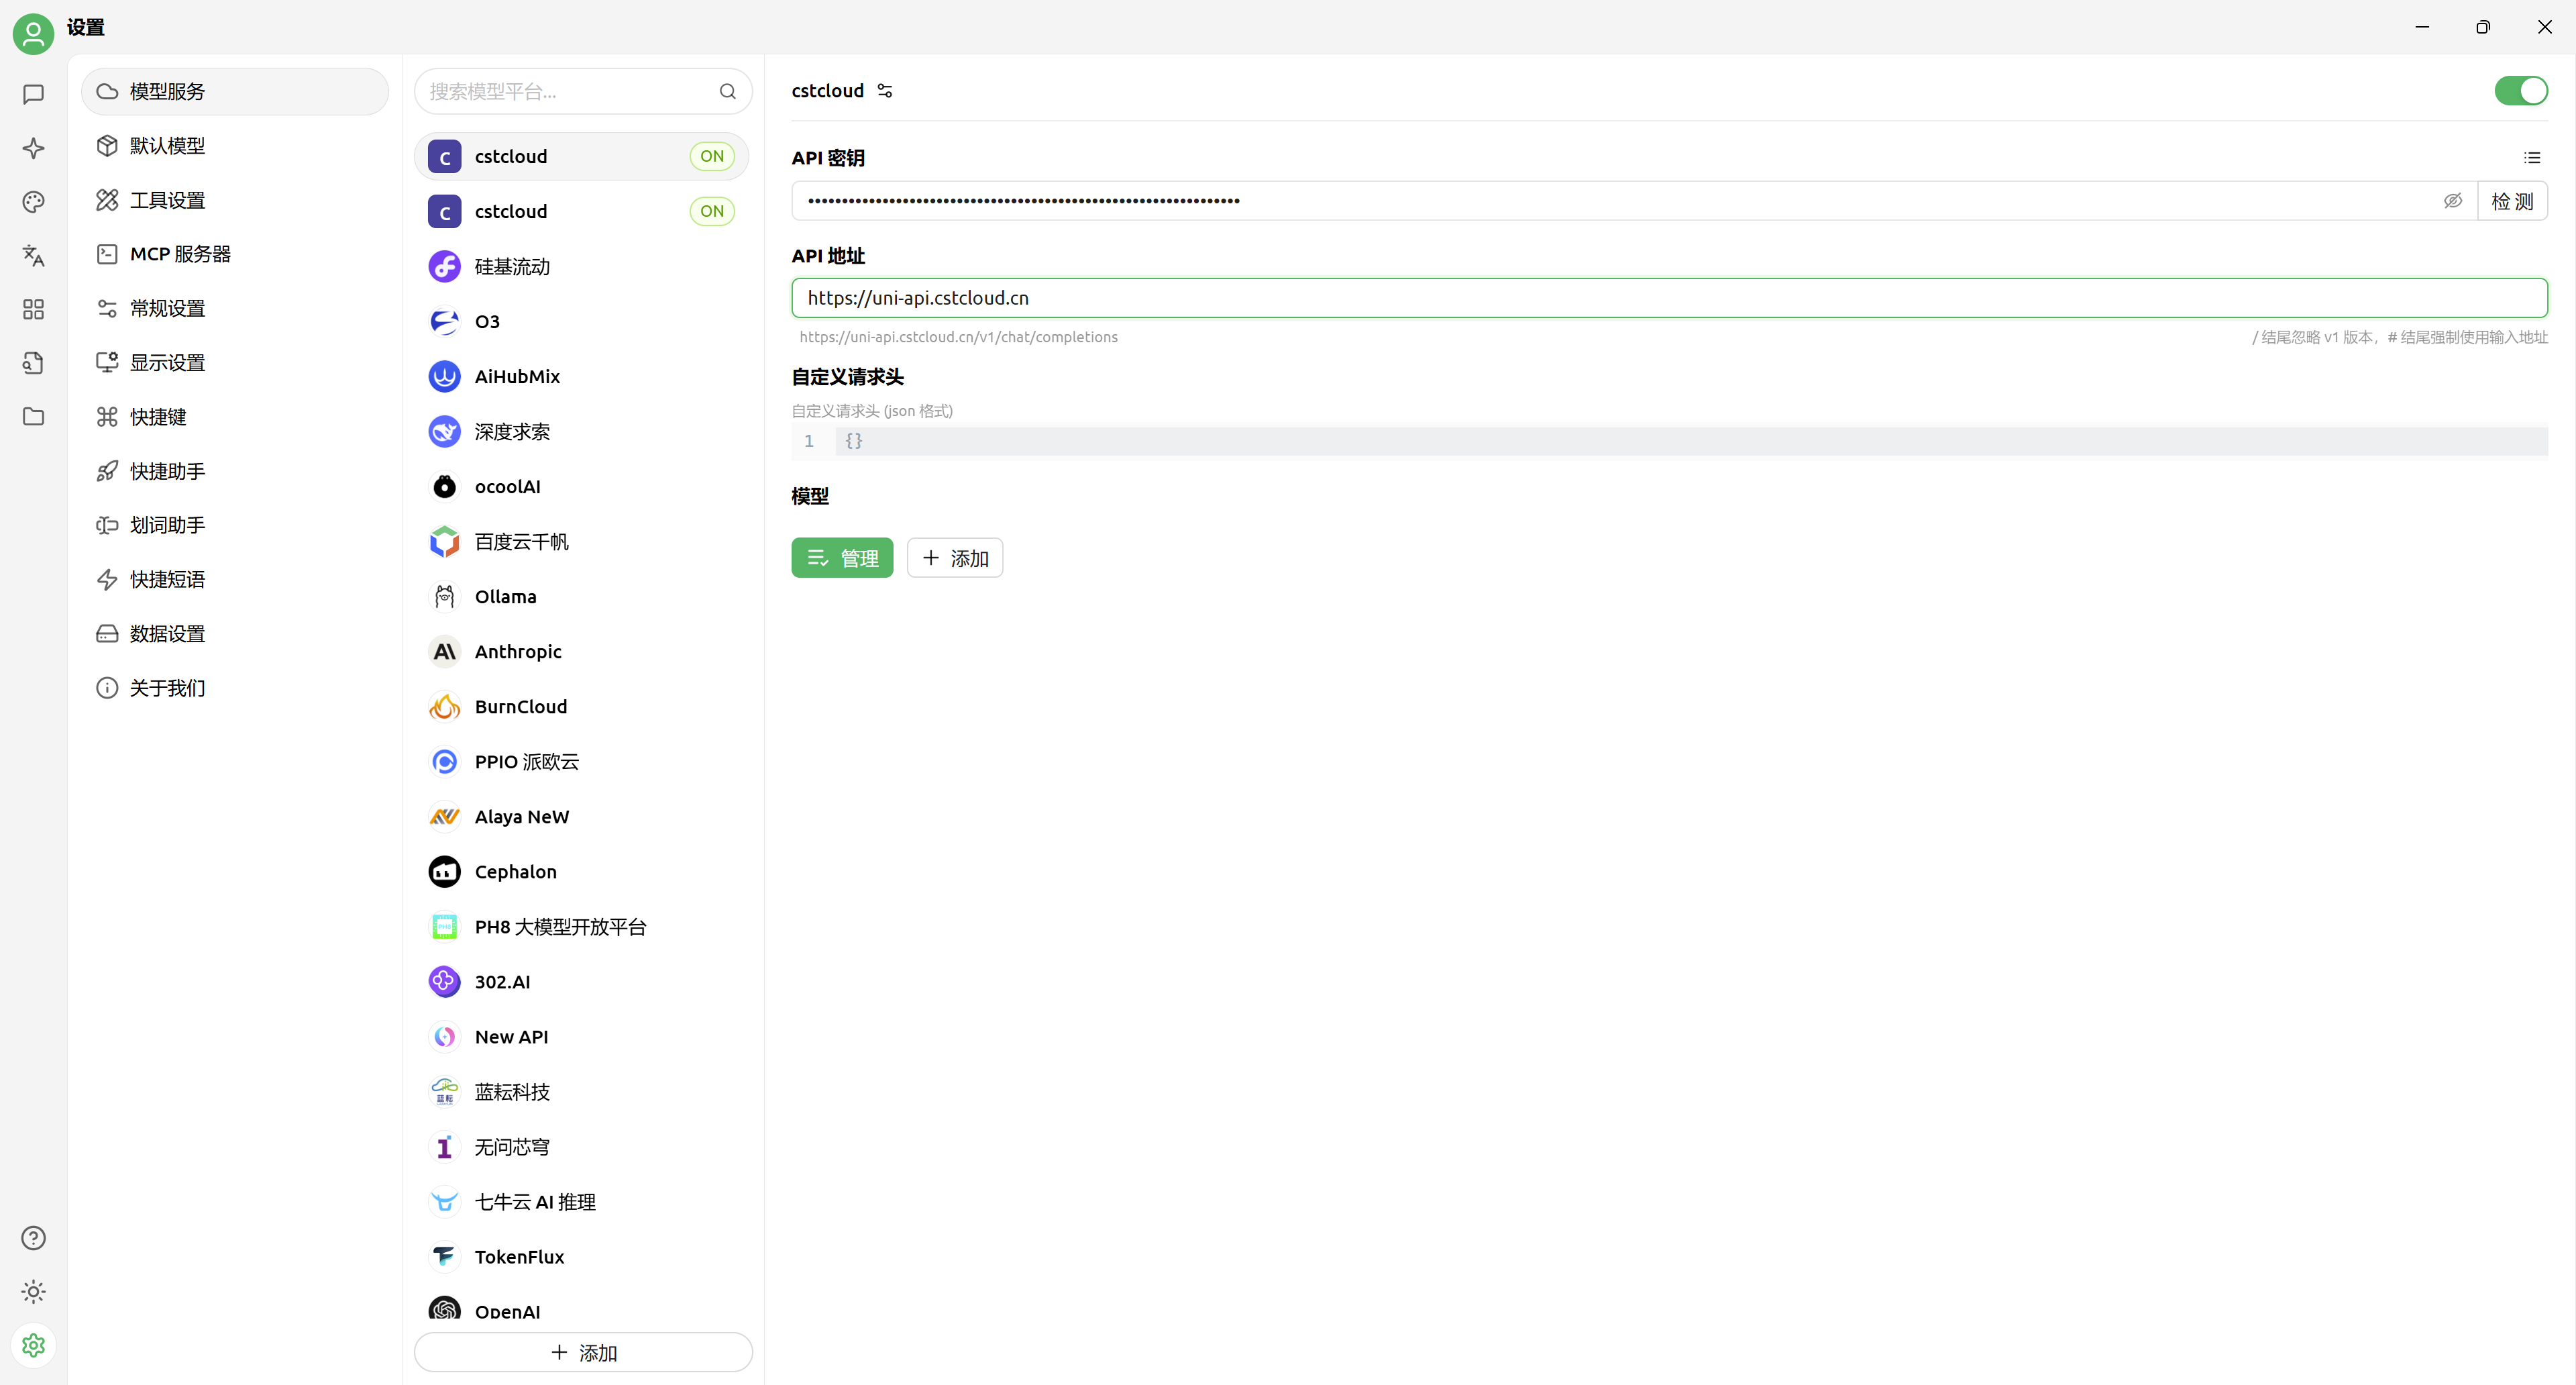Reveal API key with eye icon
This screenshot has height=1385, width=2576.
coord(2452,201)
